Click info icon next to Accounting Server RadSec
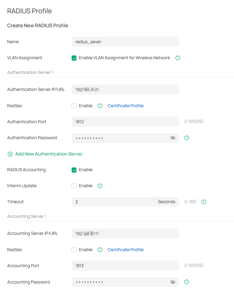Image resolution: width=234 pixels, height=292 pixels. (x=100, y=250)
